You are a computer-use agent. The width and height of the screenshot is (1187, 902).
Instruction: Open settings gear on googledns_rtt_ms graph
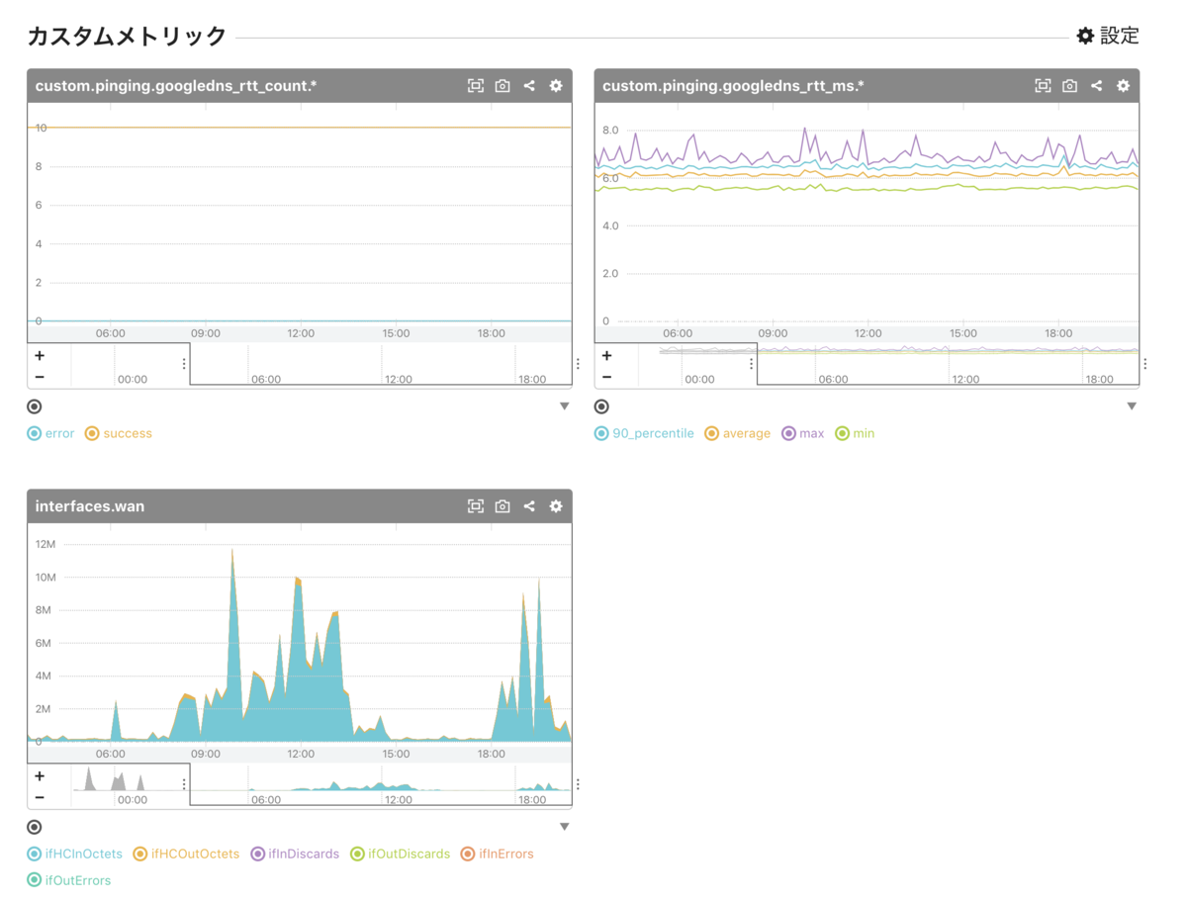tap(1123, 86)
